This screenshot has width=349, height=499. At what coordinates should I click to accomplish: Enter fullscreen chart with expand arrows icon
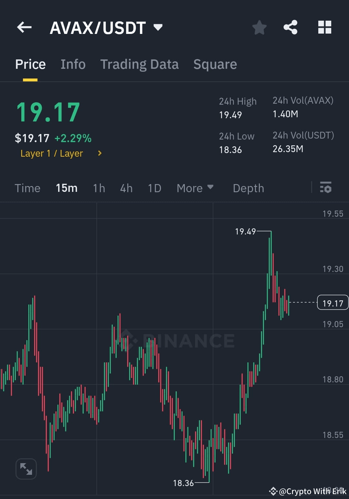[26, 469]
